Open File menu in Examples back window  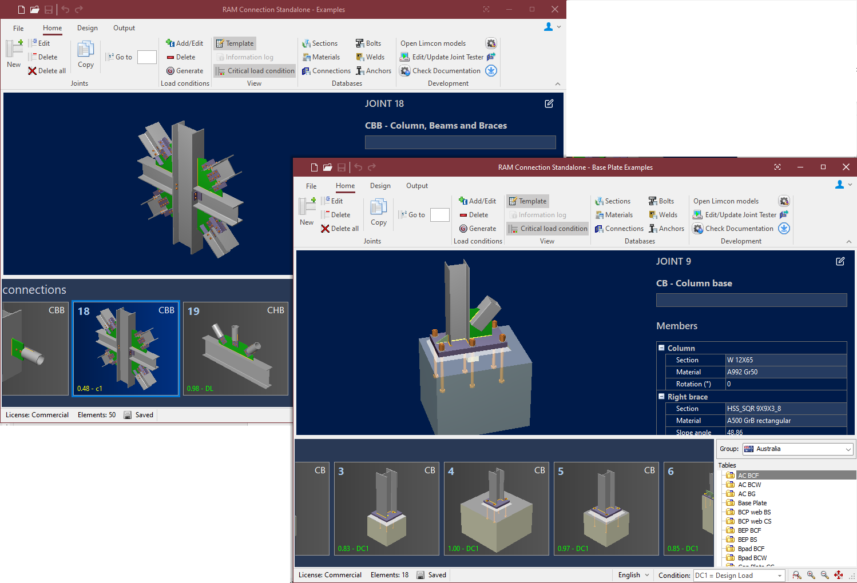click(x=18, y=28)
